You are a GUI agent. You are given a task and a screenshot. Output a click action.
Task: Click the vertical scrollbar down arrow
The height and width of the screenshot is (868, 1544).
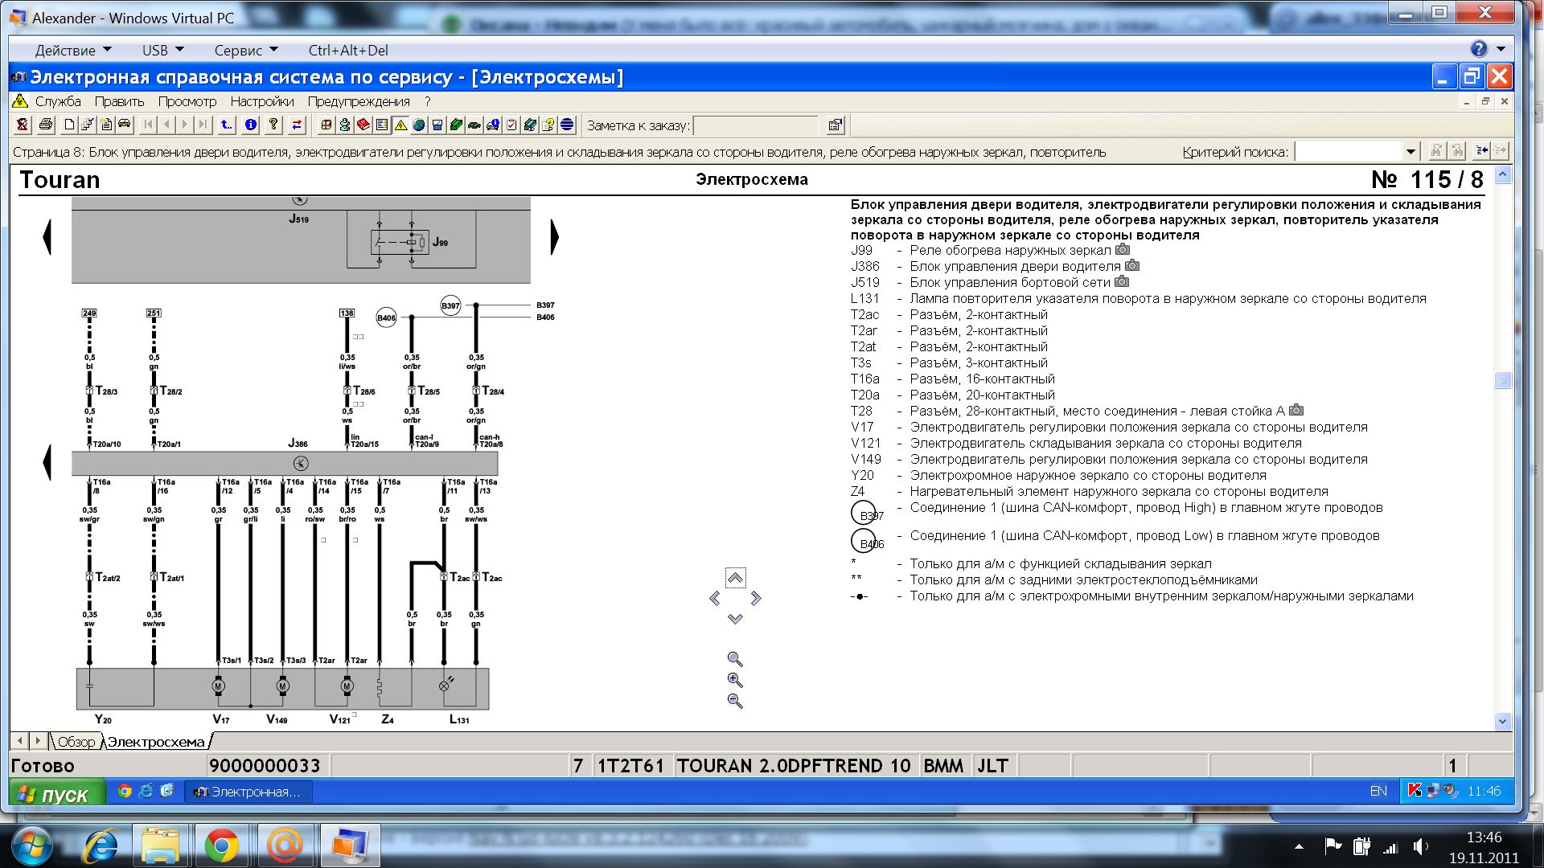point(1502,721)
